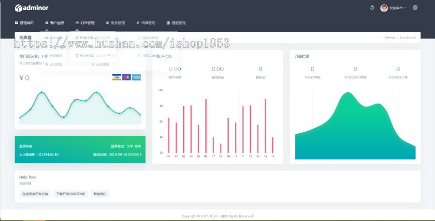
Task: Open the notifications bell
Action: (372, 8)
